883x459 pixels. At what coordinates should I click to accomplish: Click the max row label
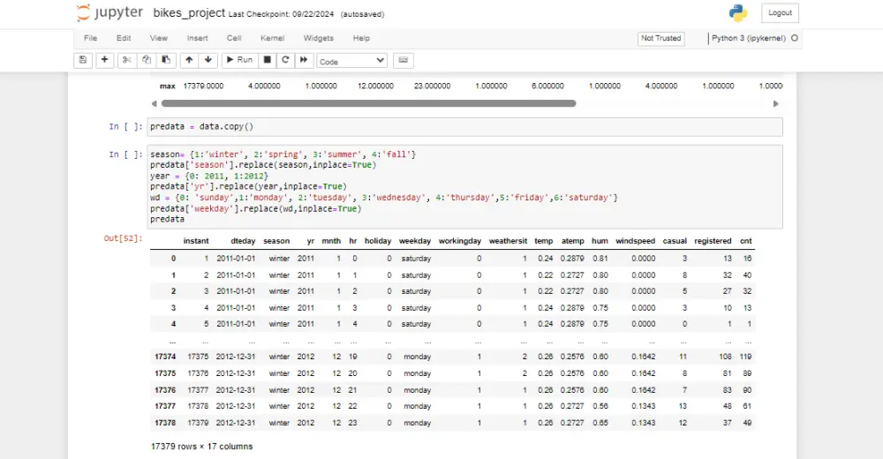point(167,87)
